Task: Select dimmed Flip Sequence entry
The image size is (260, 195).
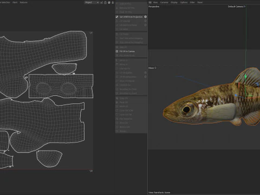Action: pos(126,119)
